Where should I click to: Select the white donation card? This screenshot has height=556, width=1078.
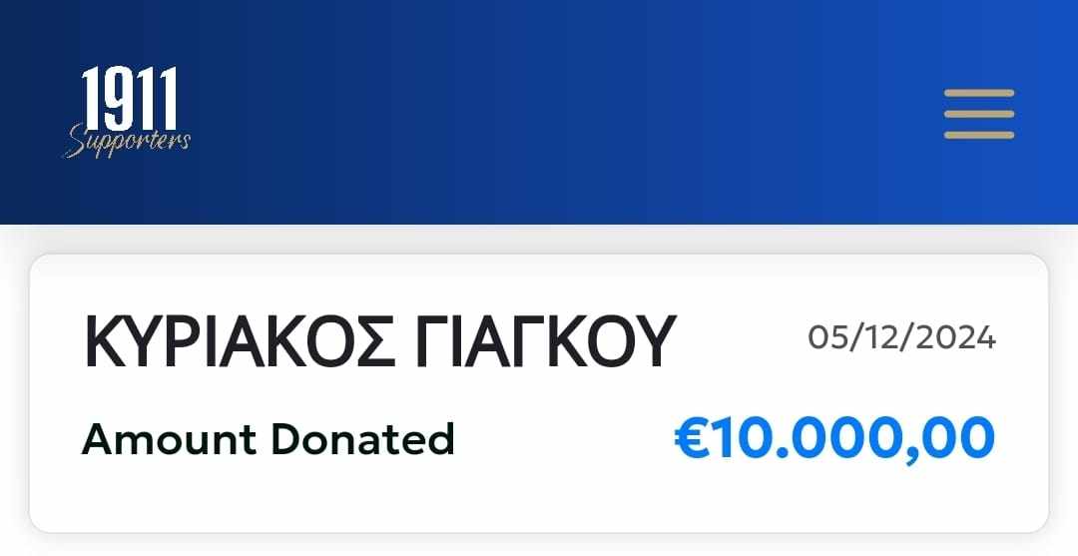point(539,393)
